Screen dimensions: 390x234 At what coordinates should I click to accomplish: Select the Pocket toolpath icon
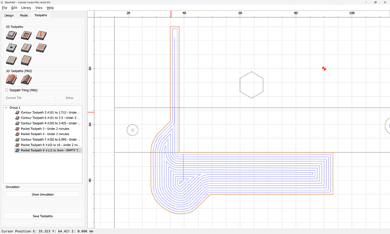(x=26, y=35)
